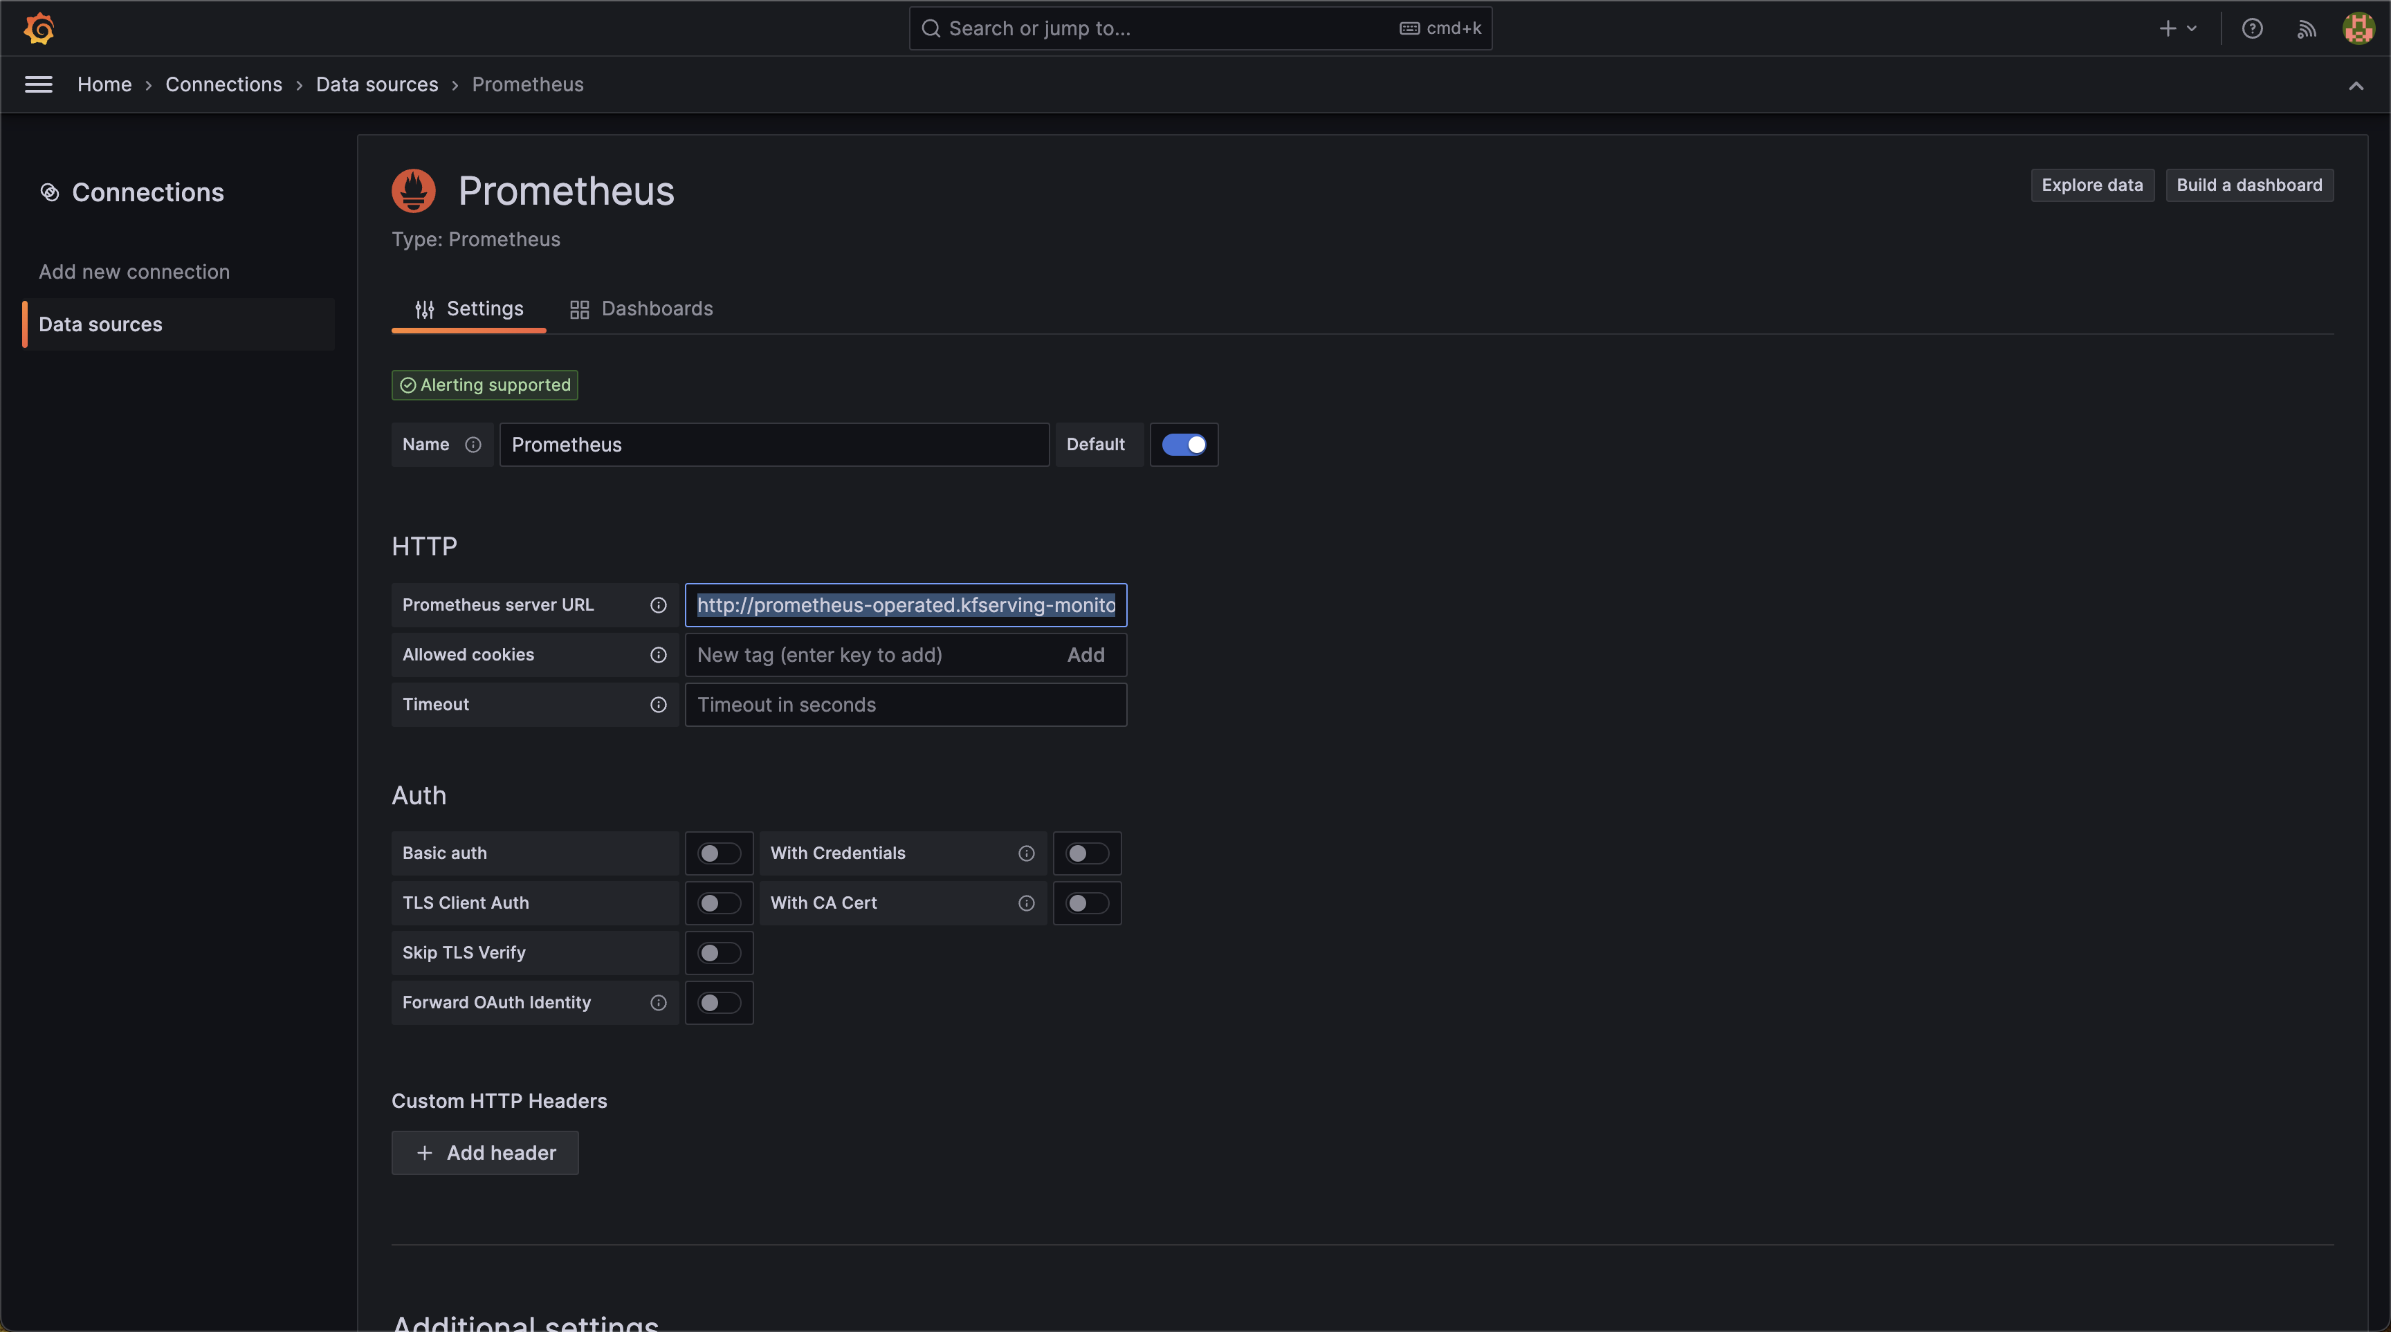
Task: Click info icon for With CA Cert
Action: (1025, 903)
